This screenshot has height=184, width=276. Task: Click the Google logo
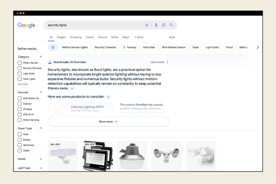(26, 25)
